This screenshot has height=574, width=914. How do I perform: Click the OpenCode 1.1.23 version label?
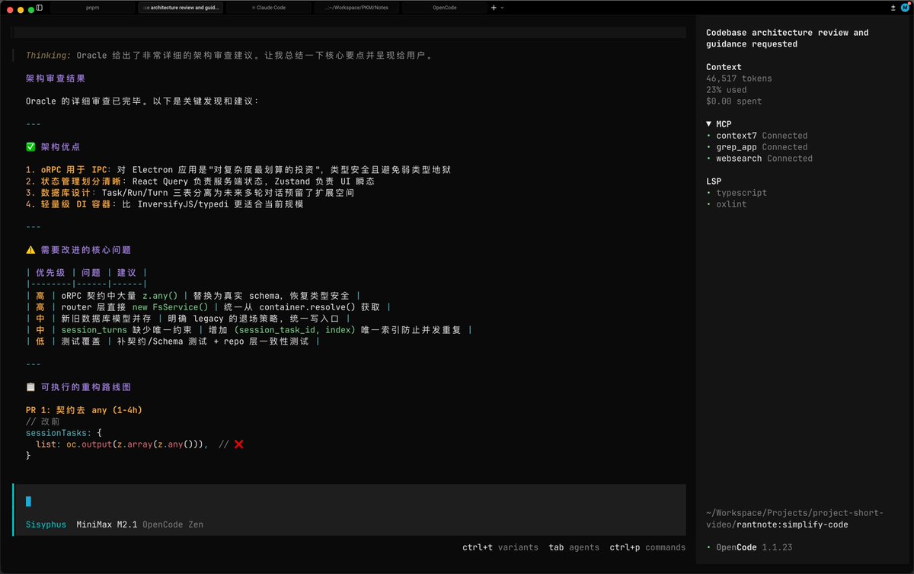click(754, 547)
